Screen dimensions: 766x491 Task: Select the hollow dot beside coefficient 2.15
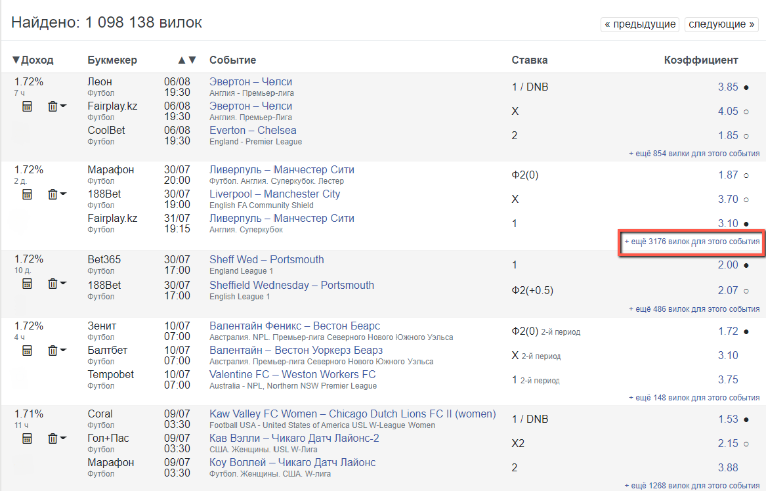[746, 444]
